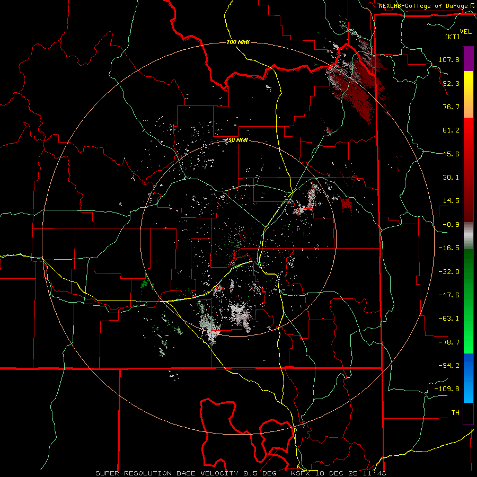The width and height of the screenshot is (477, 477).
Task: Click the Super-Resolution Base Velocity KSFX caption
Action: 241,473
